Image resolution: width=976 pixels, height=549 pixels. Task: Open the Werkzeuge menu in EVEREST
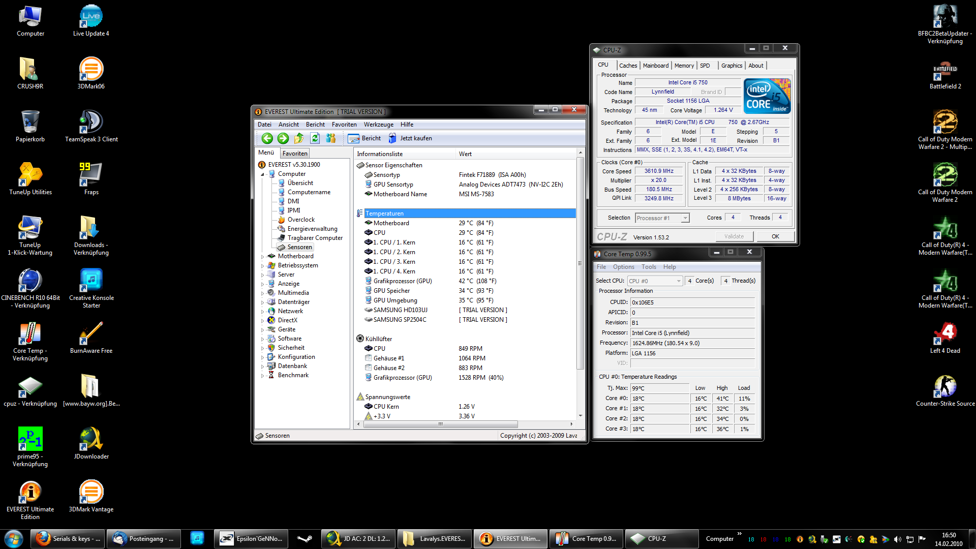pos(378,125)
